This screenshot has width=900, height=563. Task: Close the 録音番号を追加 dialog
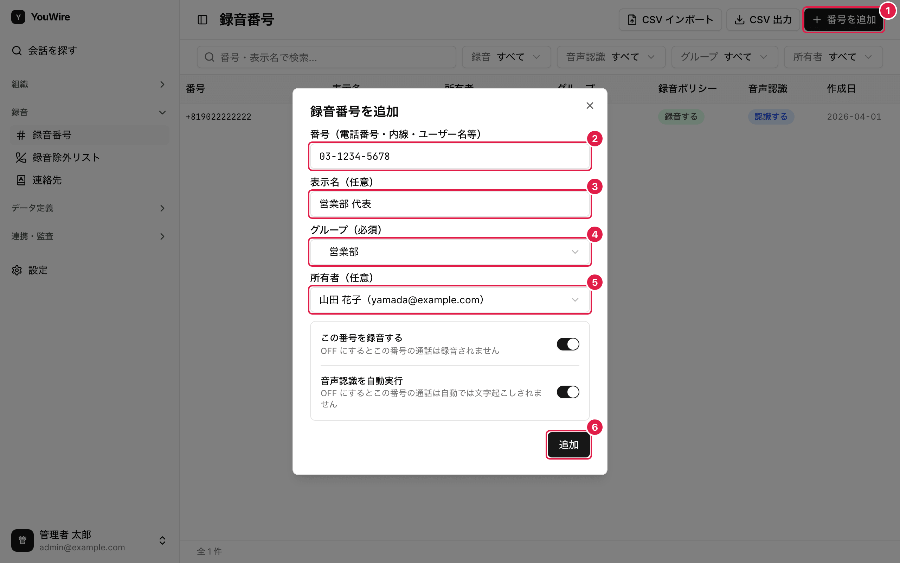click(590, 106)
